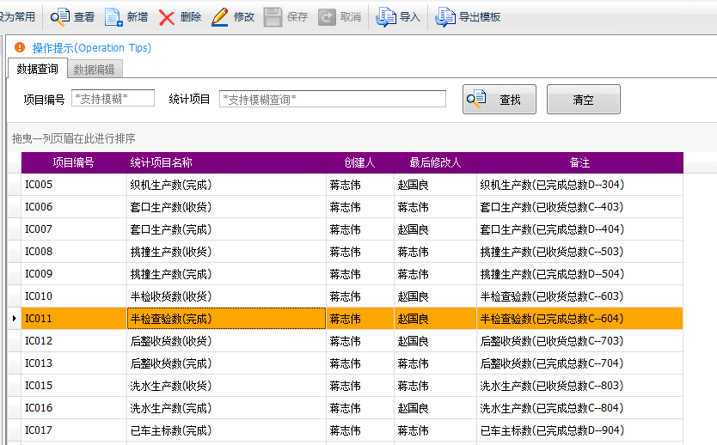Click the 织机生产数(完成) name cell
Image resolution: width=717 pixels, height=445 pixels.
[x=226, y=185]
